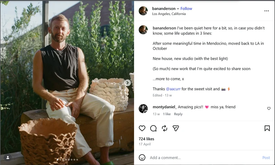The width and height of the screenshot is (275, 165).
Task: Repost using the circular arrows icon
Action: [165, 128]
